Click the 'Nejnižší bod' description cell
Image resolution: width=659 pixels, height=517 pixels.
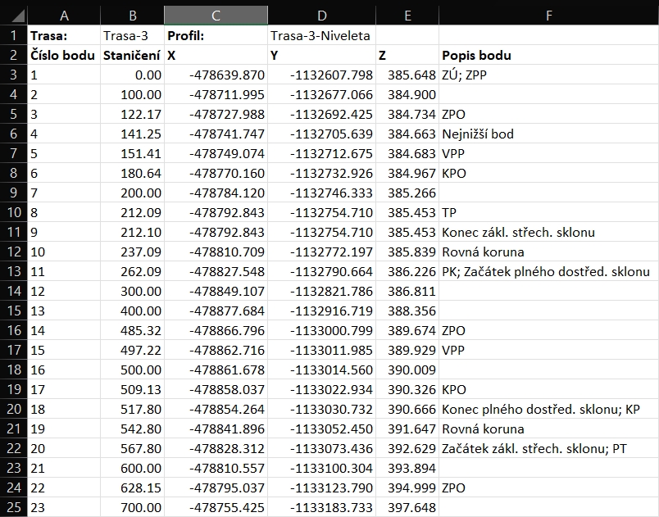[548, 134]
